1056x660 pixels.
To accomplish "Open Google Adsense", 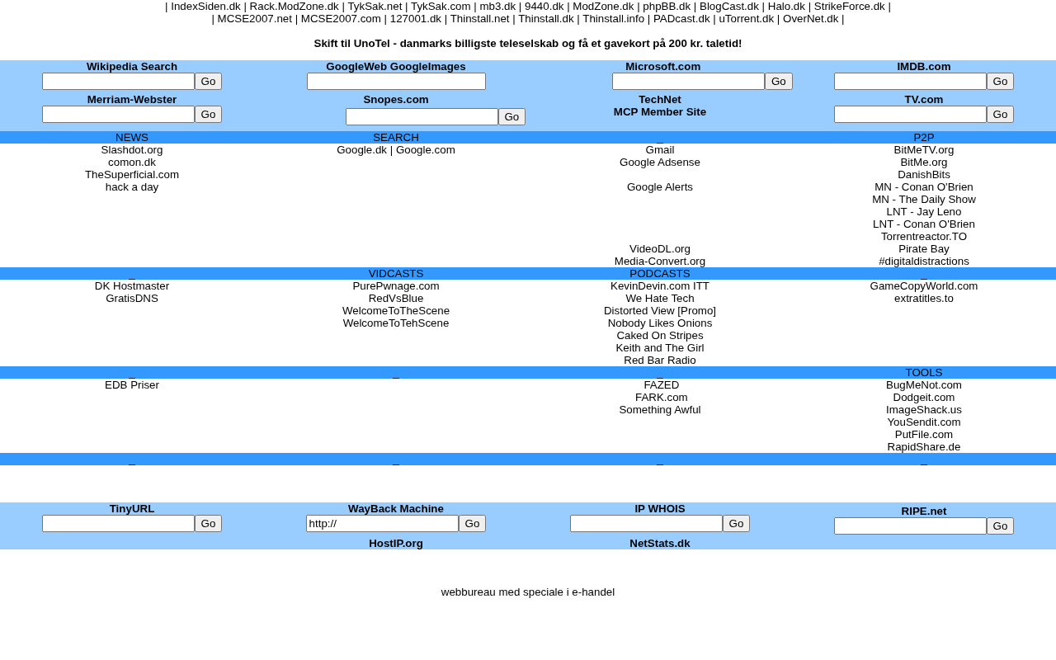I will coord(660,163).
